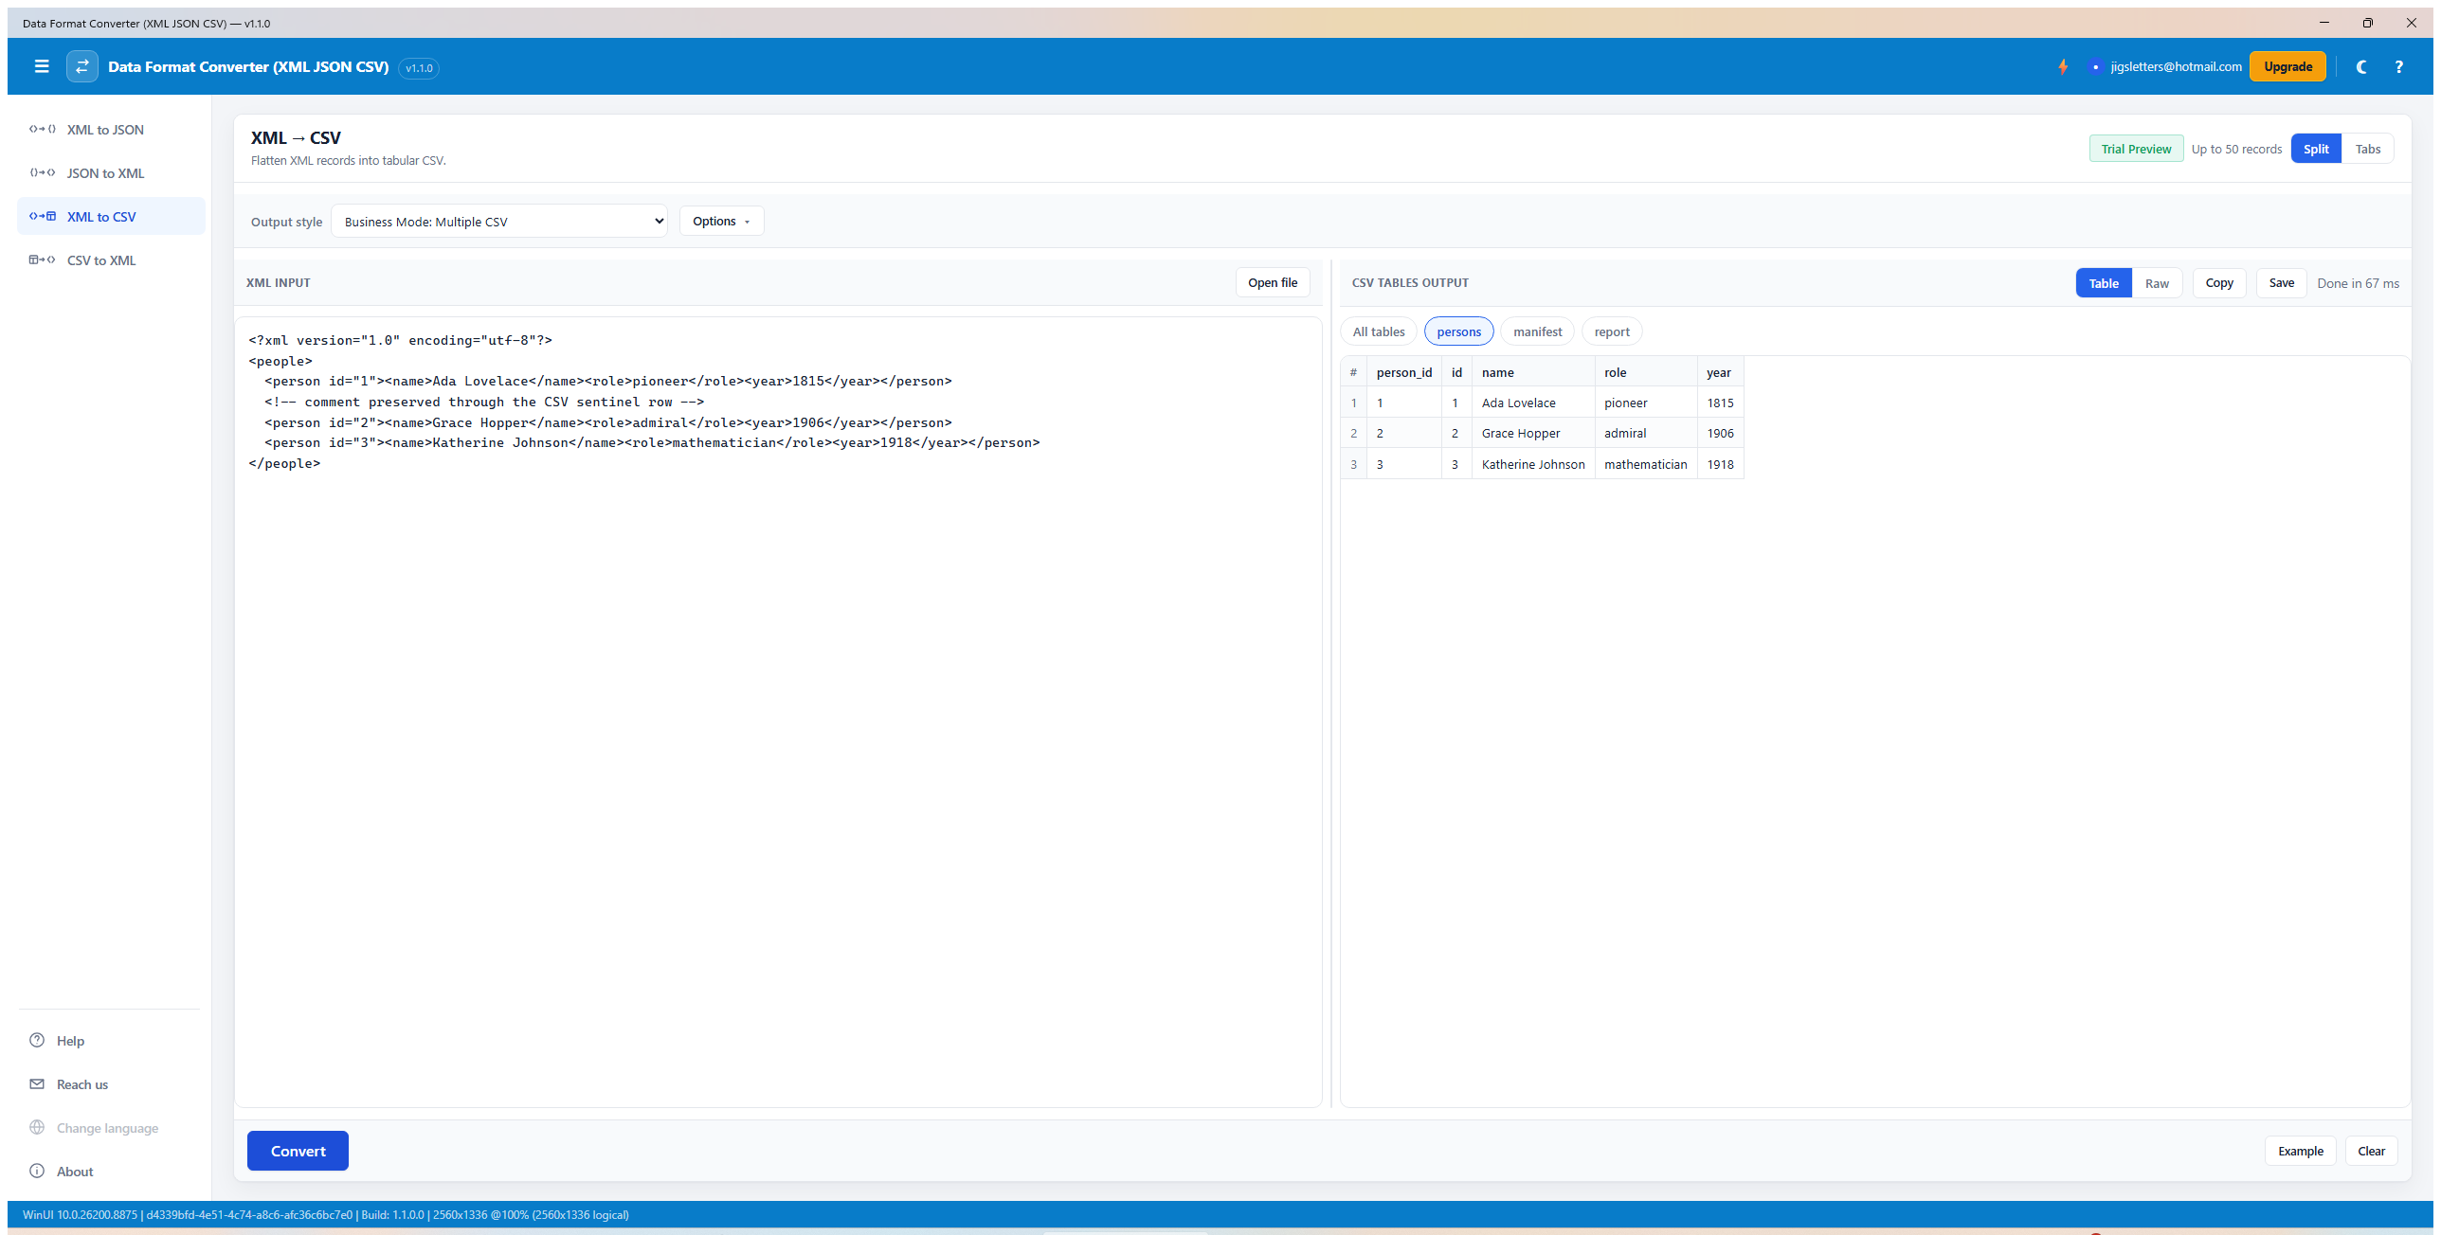Click the 1906 year cell
Screen dimensions: 2441x1235
[x=1721, y=433]
